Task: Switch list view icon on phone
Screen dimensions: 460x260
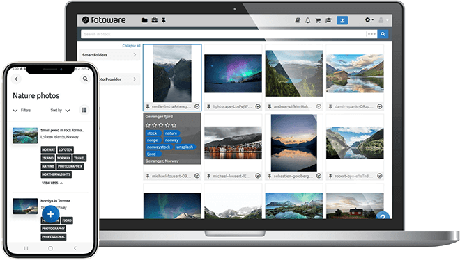Action: tap(84, 110)
